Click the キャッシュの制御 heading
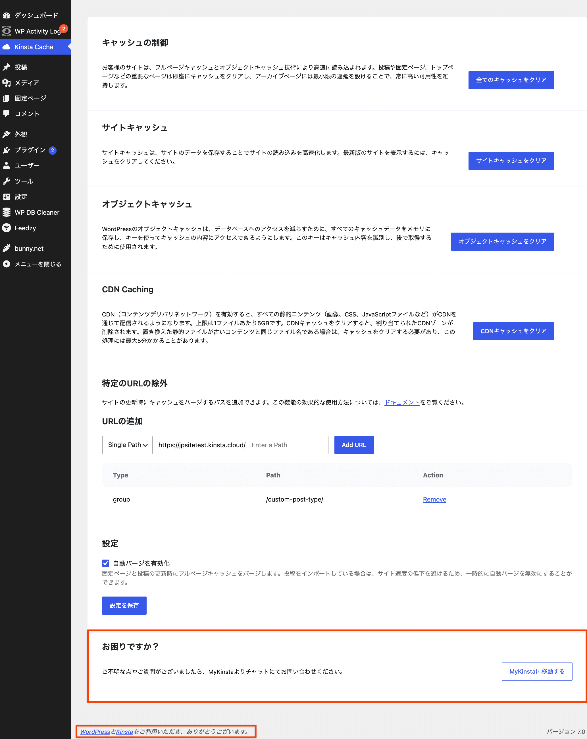Screen dimensions: 587x739 [x=135, y=42]
